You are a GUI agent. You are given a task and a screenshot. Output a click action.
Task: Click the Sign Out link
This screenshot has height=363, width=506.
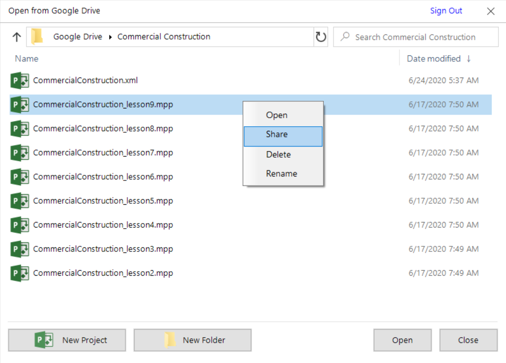[446, 11]
